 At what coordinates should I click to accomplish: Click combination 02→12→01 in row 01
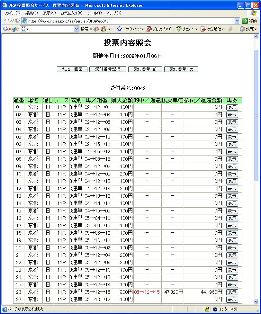click(x=97, y=107)
